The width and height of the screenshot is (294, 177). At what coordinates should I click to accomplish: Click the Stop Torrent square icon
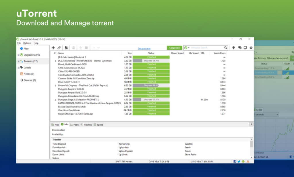coord(86,48)
